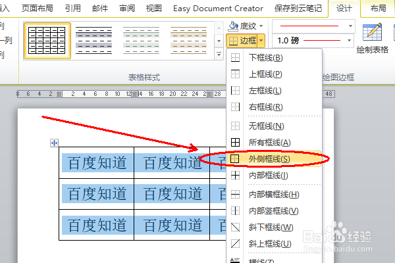Select 下框线(B) bottom border option
395x263 pixels.
tap(274, 58)
